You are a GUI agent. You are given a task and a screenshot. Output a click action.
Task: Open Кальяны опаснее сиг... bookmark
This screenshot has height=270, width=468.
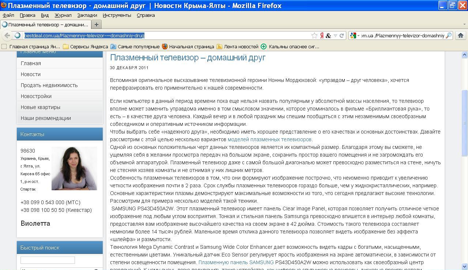290,46
